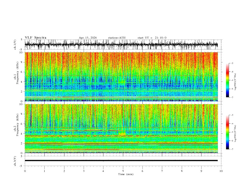Click the "ch.1(V)" axis label
The width and height of the screenshot is (249, 192).
15,45
